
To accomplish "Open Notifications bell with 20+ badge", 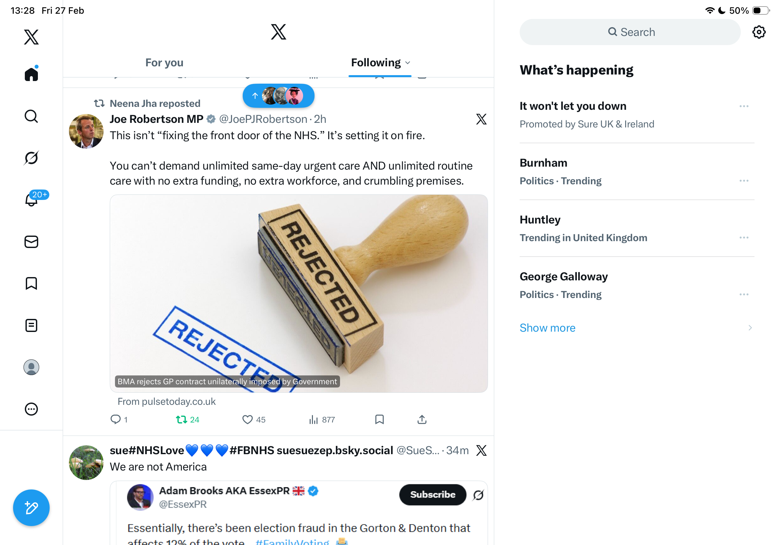I will (x=31, y=200).
